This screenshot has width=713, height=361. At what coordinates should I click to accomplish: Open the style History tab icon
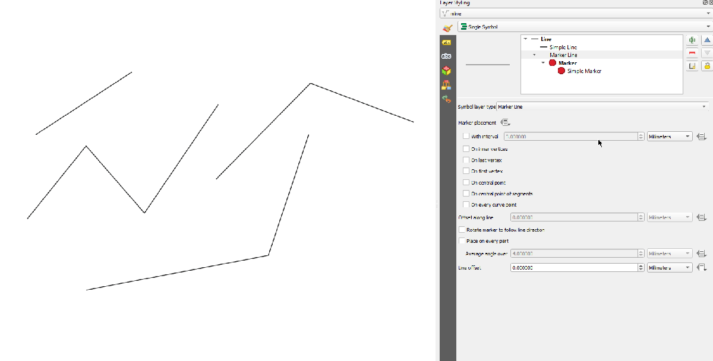446,99
